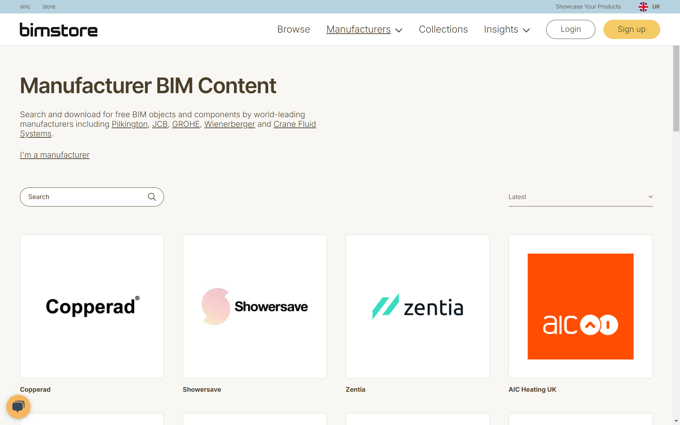The image size is (680, 425).
Task: Open the Zentia logo card
Action: coord(418,306)
